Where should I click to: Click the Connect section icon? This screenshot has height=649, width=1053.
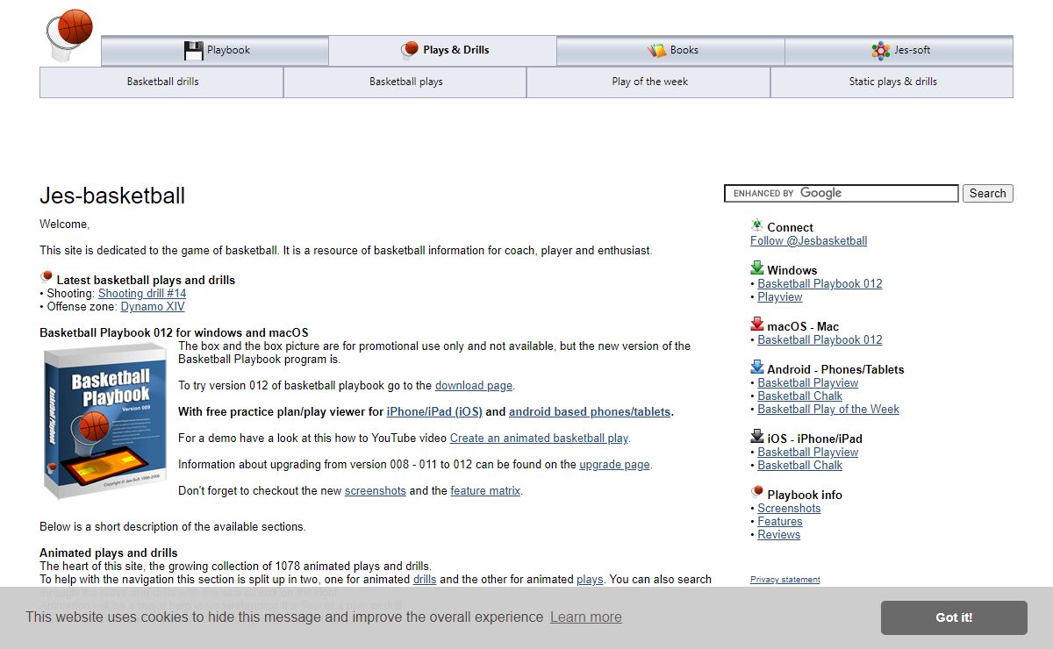[757, 225]
